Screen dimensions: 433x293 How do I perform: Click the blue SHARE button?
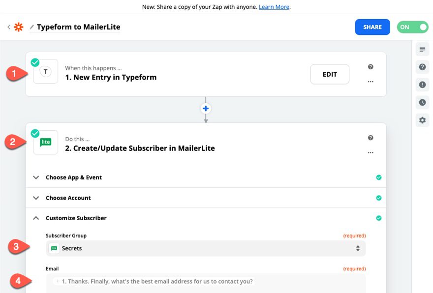[372, 27]
